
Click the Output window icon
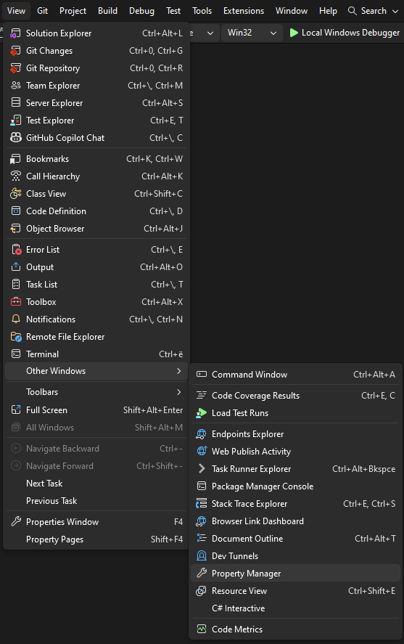coord(15,267)
